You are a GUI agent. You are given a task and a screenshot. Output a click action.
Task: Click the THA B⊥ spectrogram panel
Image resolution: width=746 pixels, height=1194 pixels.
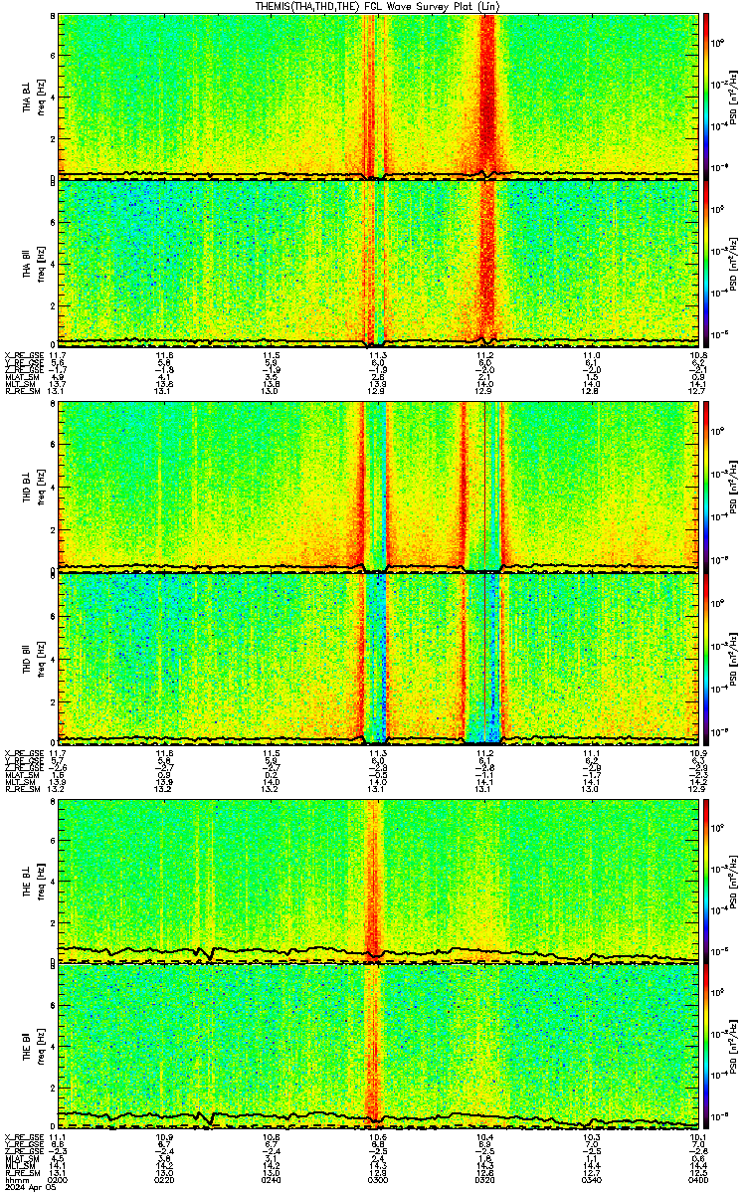[378, 96]
